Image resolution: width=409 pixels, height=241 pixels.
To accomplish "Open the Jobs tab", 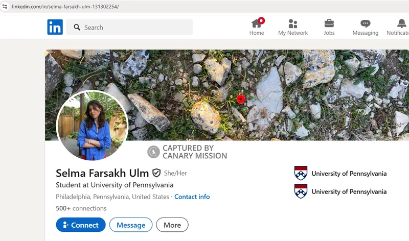I will pyautogui.click(x=329, y=27).
